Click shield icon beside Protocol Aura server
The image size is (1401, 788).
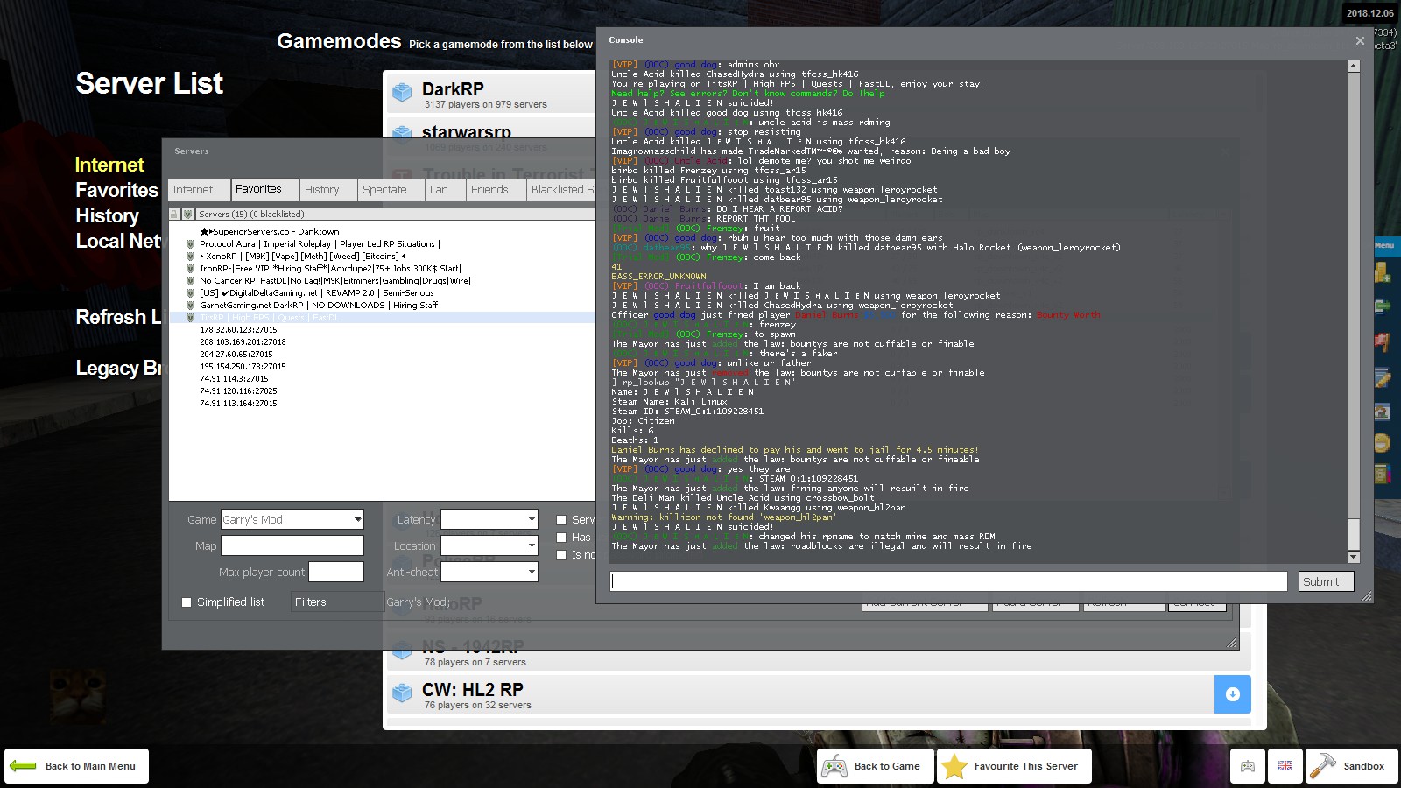point(190,244)
